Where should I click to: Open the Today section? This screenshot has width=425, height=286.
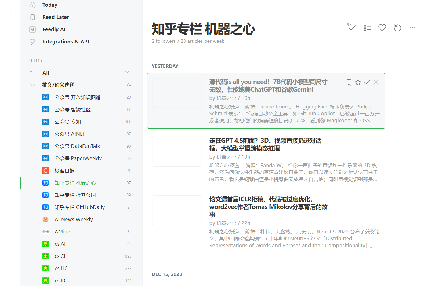[50, 5]
